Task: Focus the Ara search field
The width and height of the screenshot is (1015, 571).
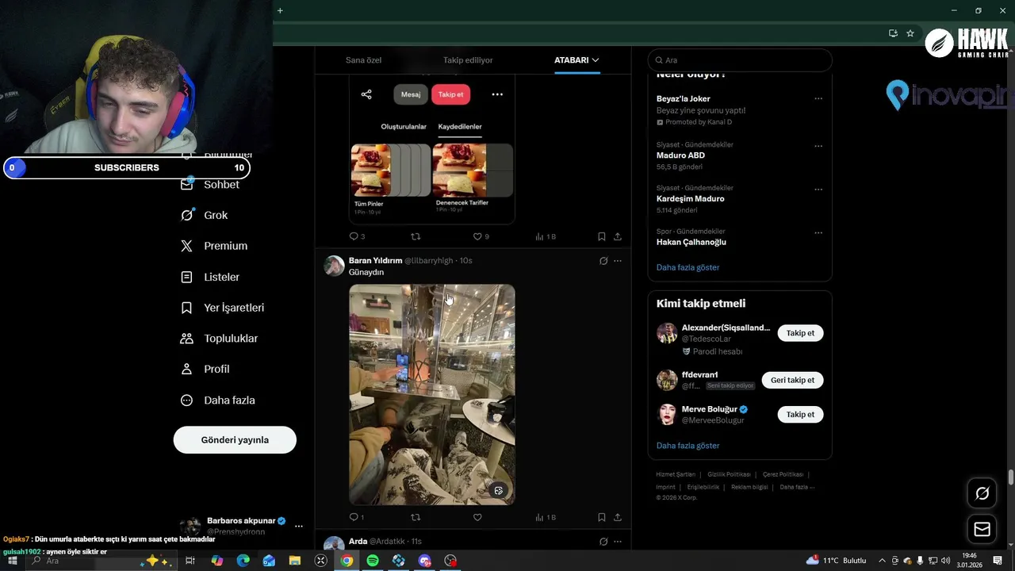Action: pyautogui.click(x=740, y=60)
